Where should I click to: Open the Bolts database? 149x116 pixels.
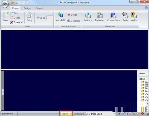[x=125, y=17]
